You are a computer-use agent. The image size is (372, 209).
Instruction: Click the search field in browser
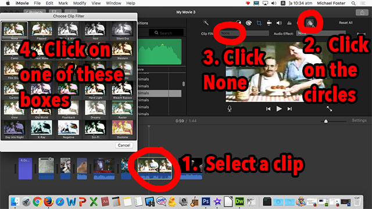166,33
